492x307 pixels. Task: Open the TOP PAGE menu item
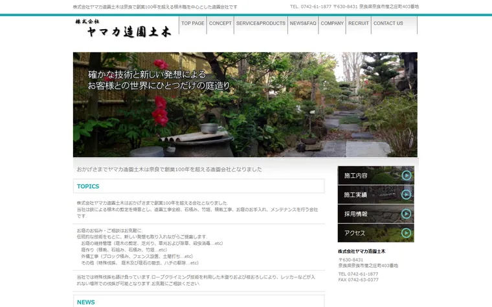point(193,25)
